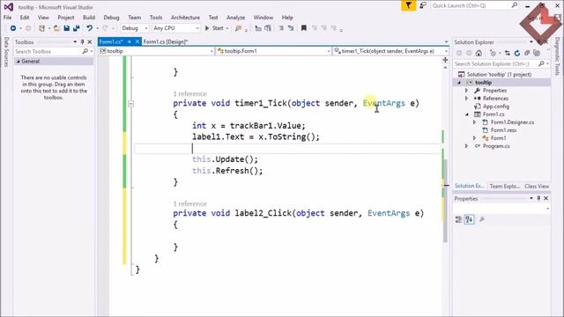Toggle Show All Files in Solution Explorer
The height and width of the screenshot is (317, 564).
(x=537, y=53)
